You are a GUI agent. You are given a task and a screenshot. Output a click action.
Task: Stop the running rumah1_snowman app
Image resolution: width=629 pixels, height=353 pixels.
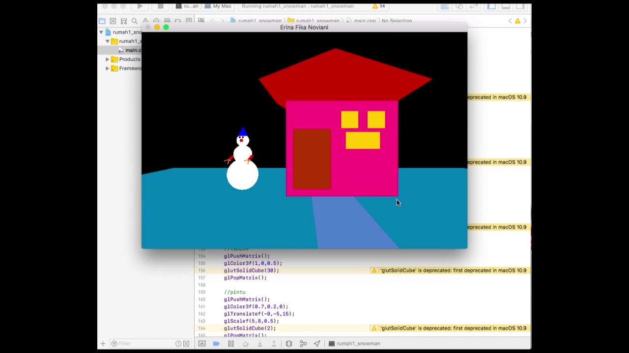tap(160, 6)
